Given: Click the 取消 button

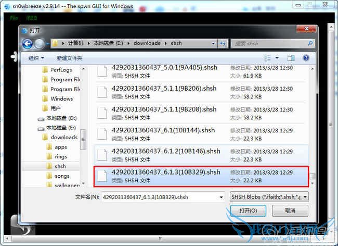Looking at the screenshot, I should click(x=290, y=211).
